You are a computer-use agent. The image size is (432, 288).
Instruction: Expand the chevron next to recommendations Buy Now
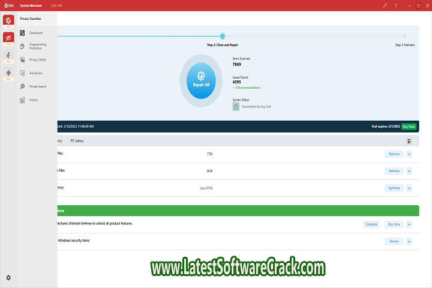(409, 224)
